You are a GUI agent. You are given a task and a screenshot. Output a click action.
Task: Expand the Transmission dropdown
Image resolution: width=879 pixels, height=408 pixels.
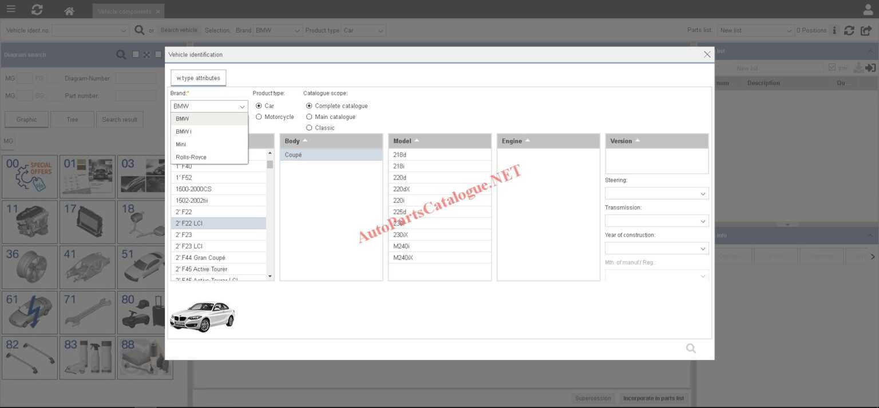[x=656, y=221]
